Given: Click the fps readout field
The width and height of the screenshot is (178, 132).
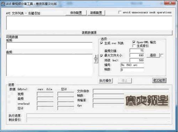Looking at the screenshot, I should (109, 105).
